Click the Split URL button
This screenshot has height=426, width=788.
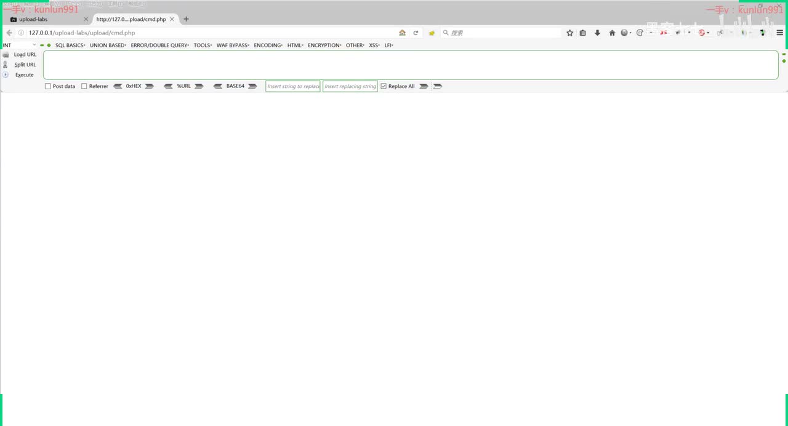tap(25, 65)
